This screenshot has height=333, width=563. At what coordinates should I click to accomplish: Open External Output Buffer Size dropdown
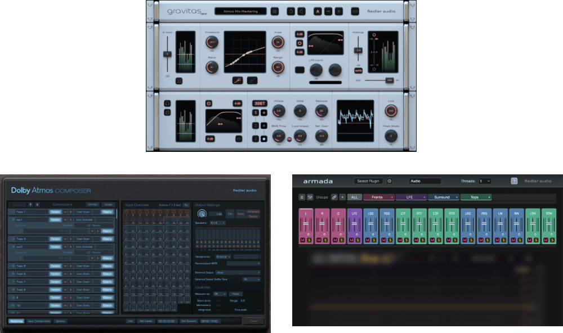coord(251,279)
